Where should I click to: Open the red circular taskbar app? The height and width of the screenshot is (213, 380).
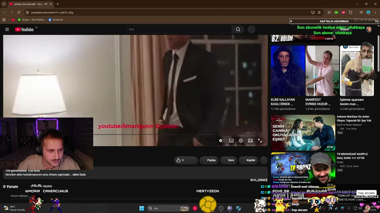195,208
